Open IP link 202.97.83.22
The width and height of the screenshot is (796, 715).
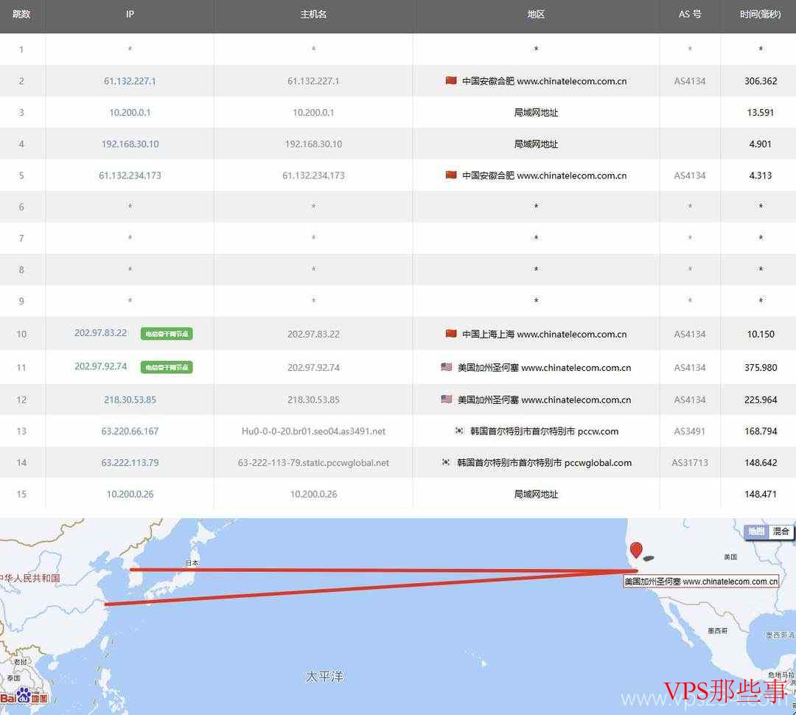point(100,333)
